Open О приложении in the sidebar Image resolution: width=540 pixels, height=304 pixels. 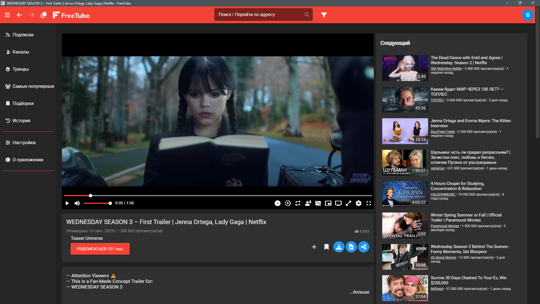point(28,160)
